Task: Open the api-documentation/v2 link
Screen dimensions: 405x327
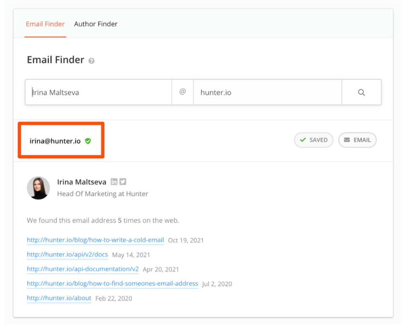Action: point(83,269)
